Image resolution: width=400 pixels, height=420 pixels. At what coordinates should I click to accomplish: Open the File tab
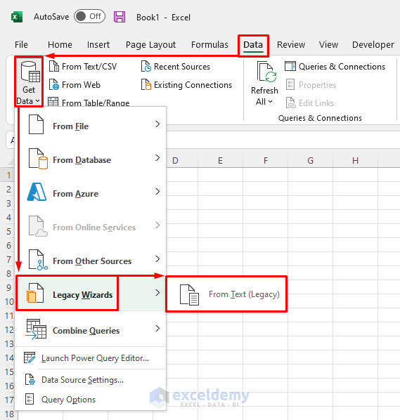21,44
